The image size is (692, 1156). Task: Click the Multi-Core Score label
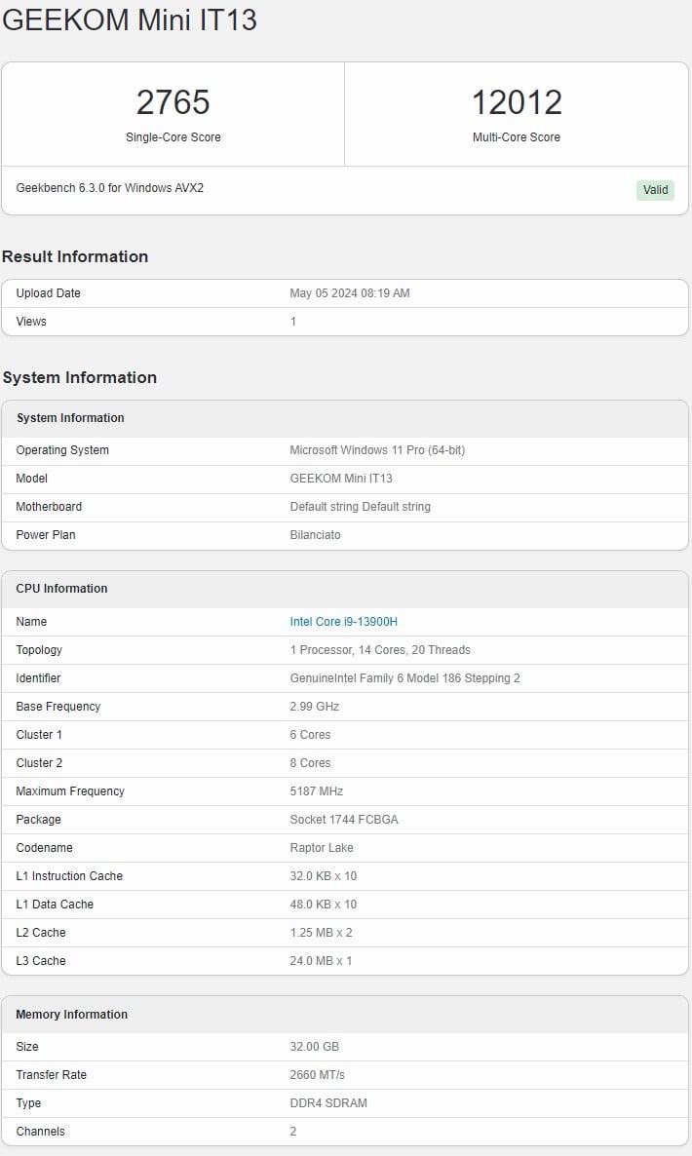tap(517, 137)
